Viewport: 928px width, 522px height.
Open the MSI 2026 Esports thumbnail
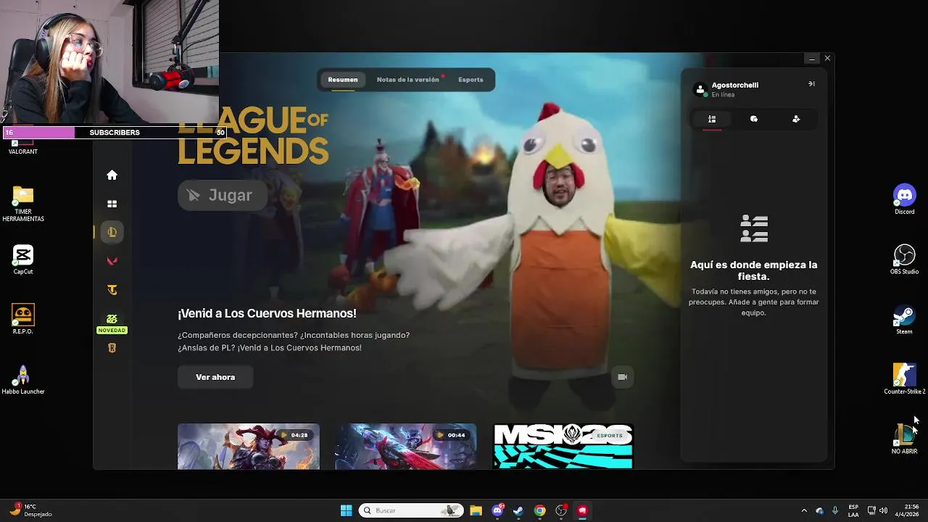[x=563, y=446]
